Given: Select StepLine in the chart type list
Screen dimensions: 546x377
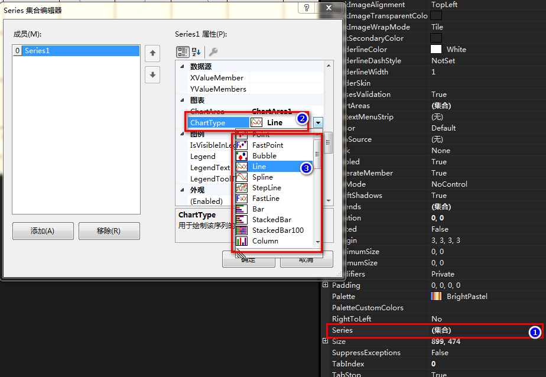Looking at the screenshot, I should pos(274,188).
